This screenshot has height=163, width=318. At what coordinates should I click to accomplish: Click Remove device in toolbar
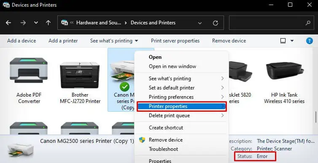pos(229,41)
